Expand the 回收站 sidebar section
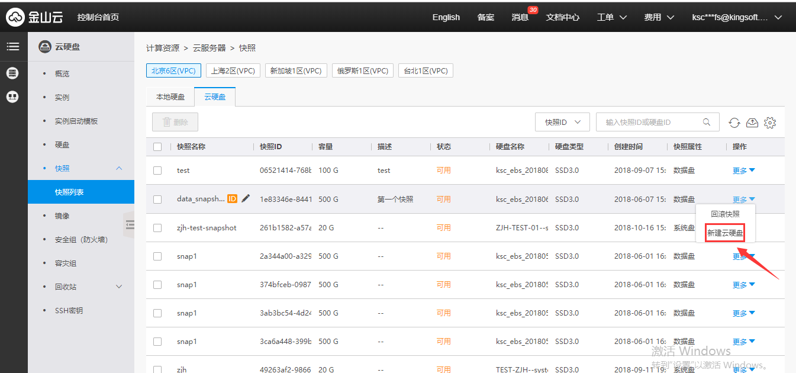This screenshot has width=796, height=373. point(119,287)
